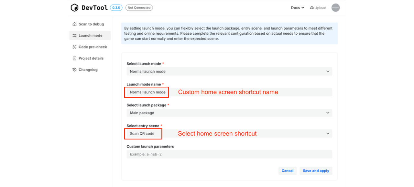View the Changelog page
The width and height of the screenshot is (414, 187).
(88, 70)
